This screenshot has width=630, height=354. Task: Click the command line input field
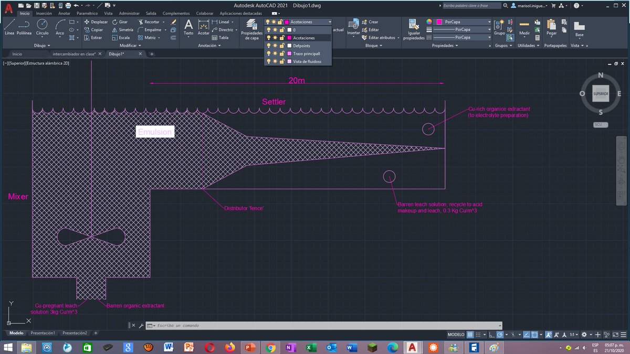[x=323, y=325]
